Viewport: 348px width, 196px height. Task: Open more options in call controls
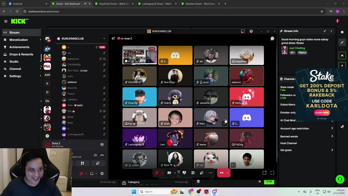(210, 173)
